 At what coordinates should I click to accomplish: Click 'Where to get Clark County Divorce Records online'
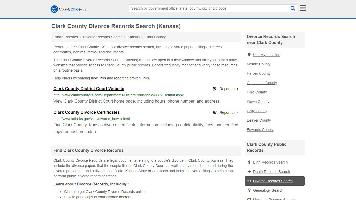tap(105, 192)
